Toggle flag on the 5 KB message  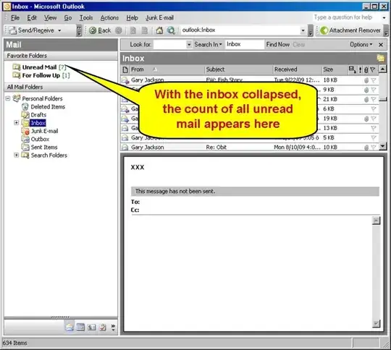(374, 137)
